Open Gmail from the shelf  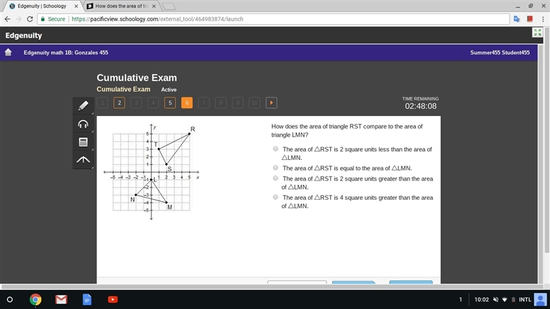(x=61, y=299)
